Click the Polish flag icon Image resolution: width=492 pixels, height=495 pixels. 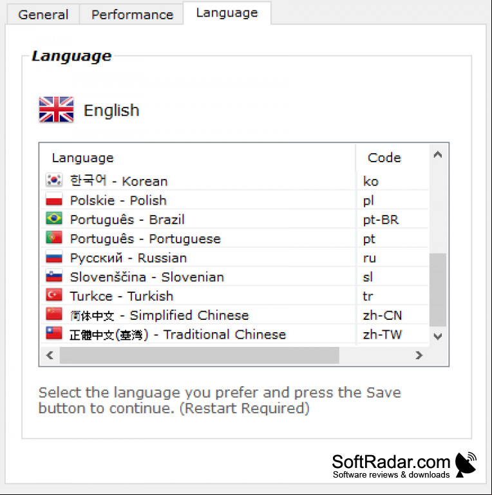point(54,199)
